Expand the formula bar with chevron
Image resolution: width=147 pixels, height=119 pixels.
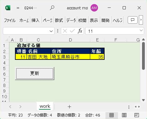pyautogui.click(x=141, y=31)
